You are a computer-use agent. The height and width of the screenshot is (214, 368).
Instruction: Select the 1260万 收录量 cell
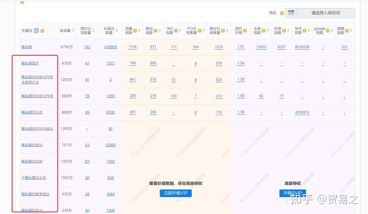[x=67, y=129]
